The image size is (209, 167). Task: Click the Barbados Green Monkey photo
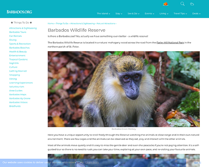pos(124,89)
